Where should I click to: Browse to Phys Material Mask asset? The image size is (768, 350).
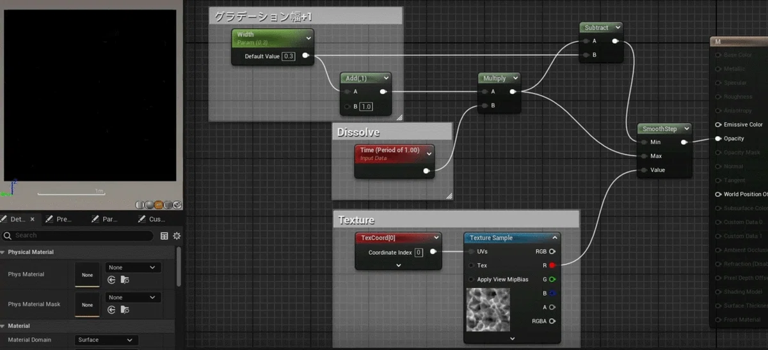point(125,310)
